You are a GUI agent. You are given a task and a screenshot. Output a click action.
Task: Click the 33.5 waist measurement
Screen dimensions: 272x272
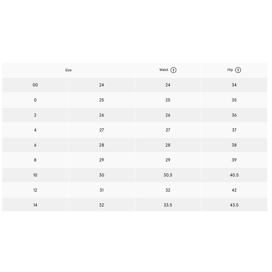tap(168, 205)
